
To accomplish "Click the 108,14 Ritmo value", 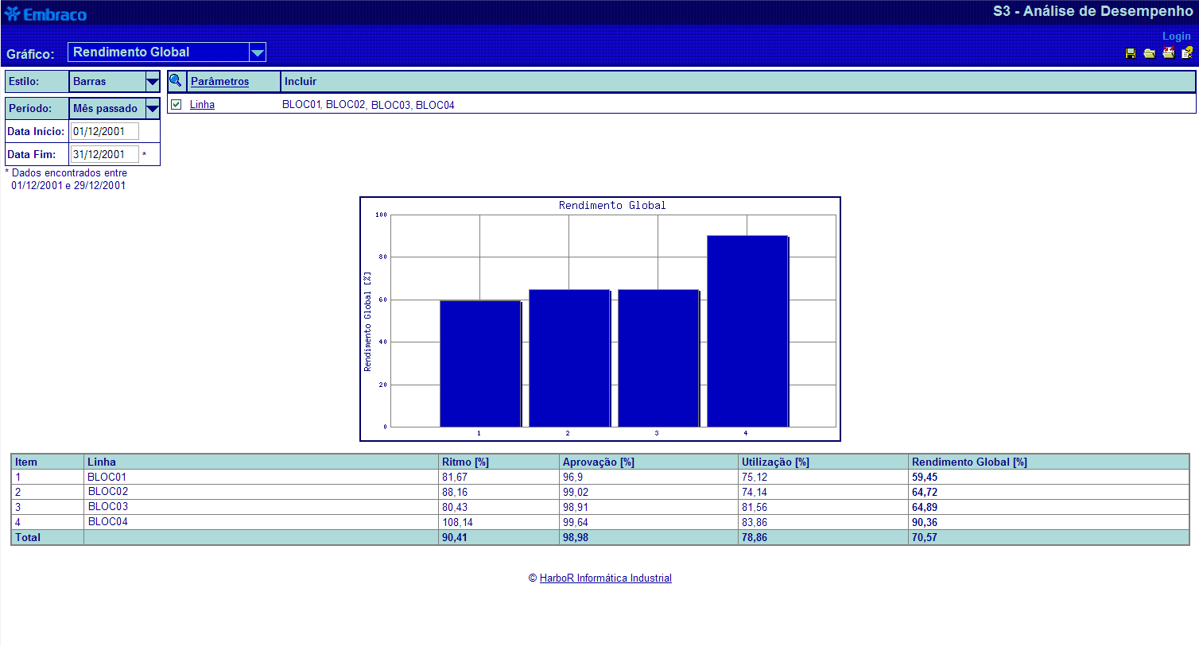I will 457,522.
